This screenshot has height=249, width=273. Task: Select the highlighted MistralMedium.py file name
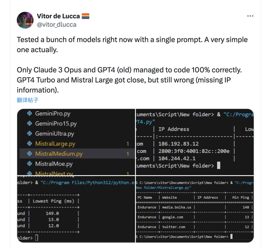point(59,154)
